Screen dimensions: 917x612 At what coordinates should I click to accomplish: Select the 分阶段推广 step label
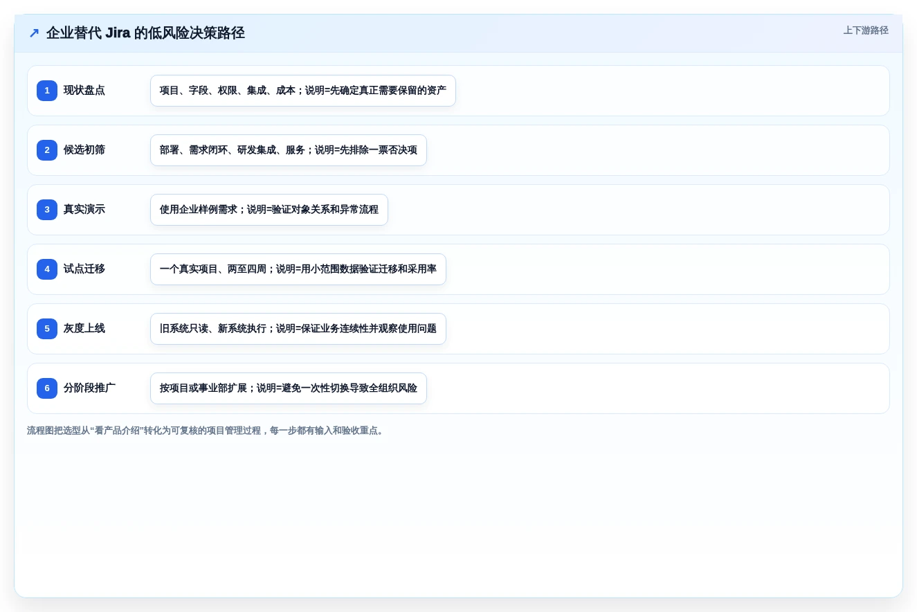click(90, 388)
